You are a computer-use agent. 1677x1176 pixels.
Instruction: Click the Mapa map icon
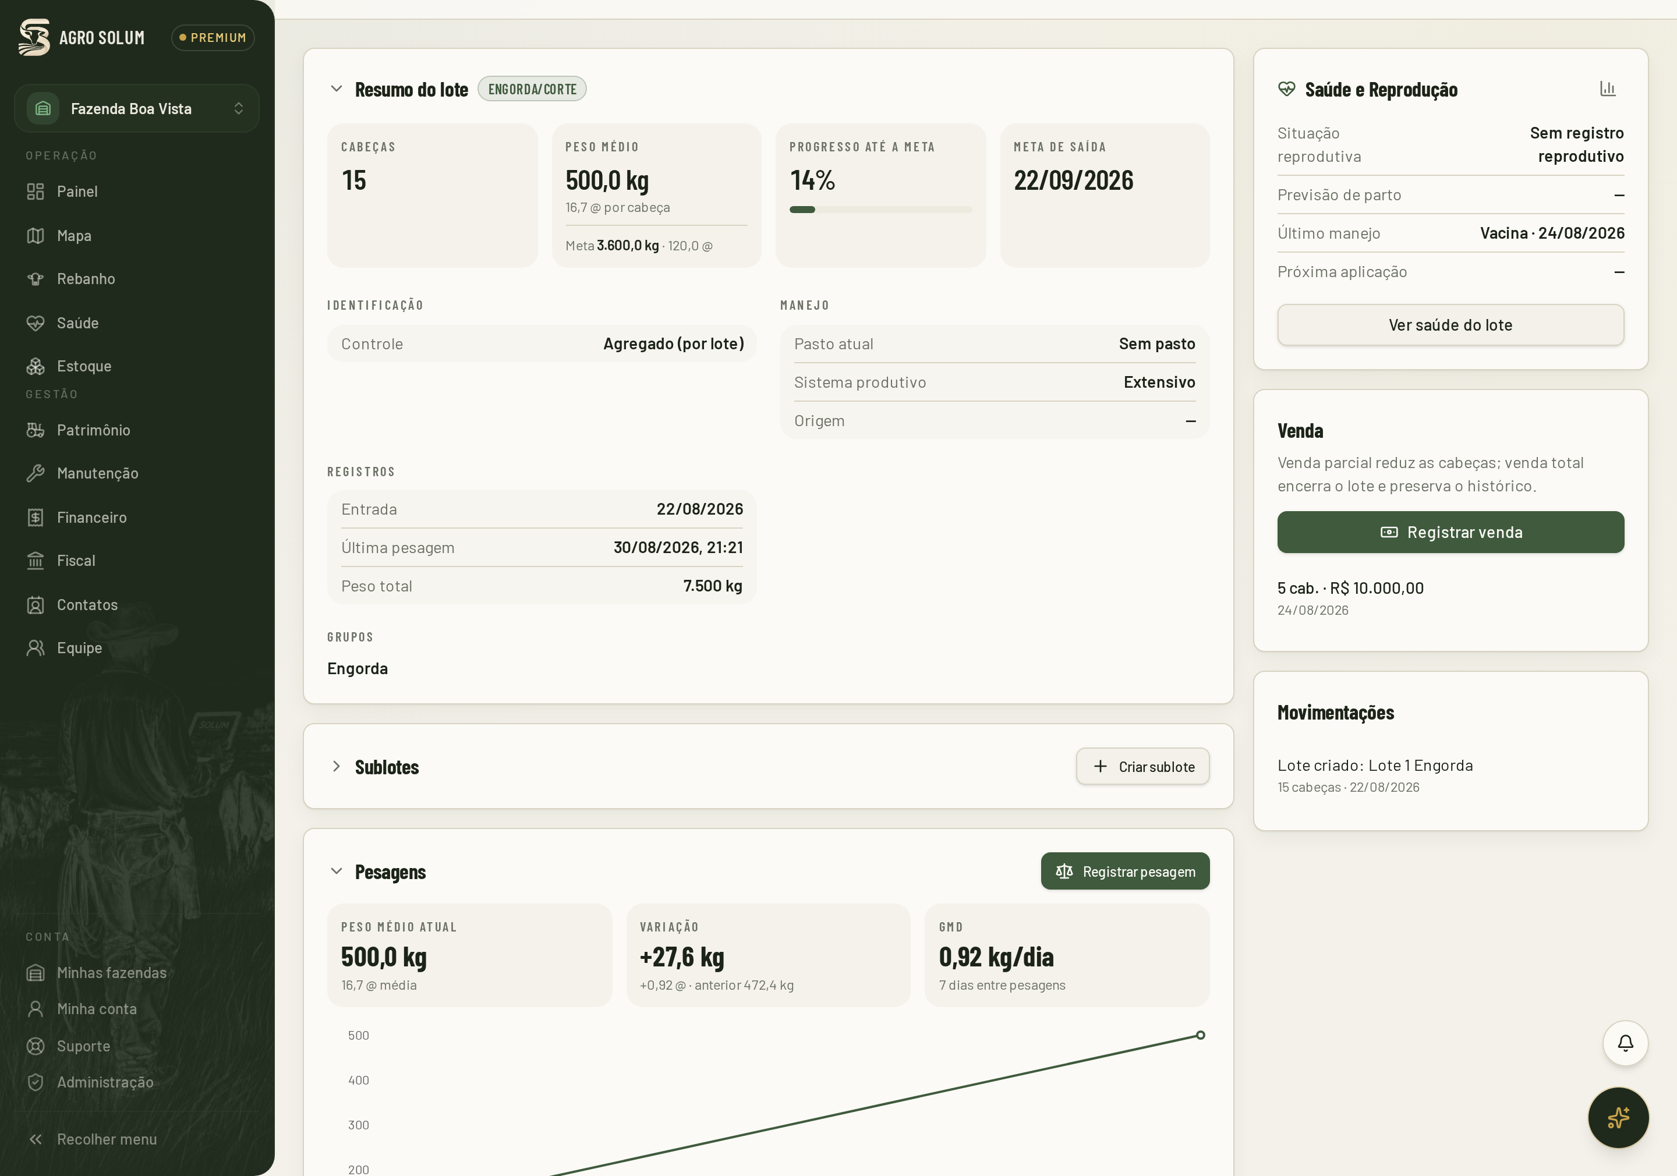(x=35, y=235)
